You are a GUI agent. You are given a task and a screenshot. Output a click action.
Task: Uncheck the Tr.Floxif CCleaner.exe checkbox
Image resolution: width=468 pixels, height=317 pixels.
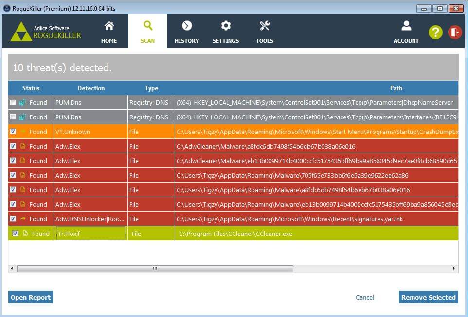(x=15, y=234)
